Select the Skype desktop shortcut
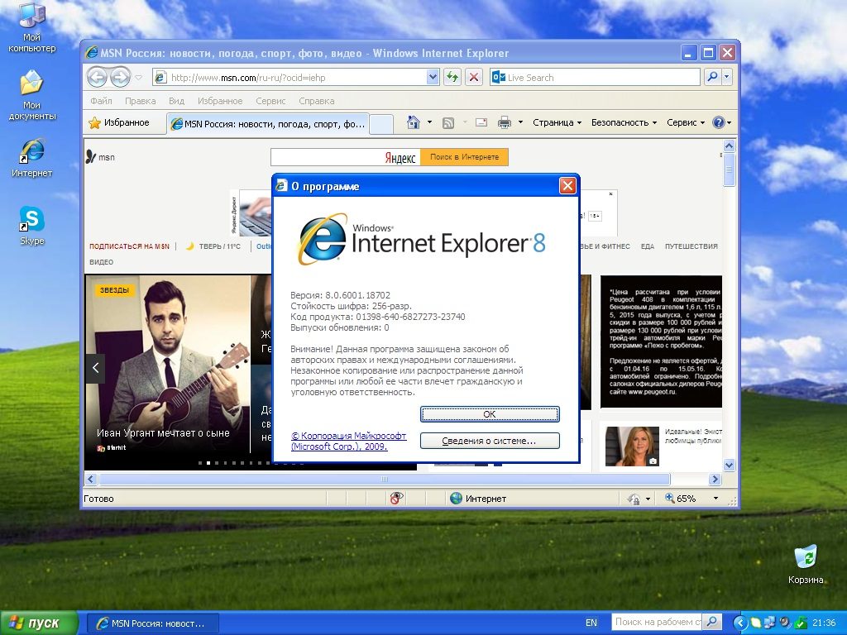Viewport: 847px width, 635px height. (x=32, y=226)
